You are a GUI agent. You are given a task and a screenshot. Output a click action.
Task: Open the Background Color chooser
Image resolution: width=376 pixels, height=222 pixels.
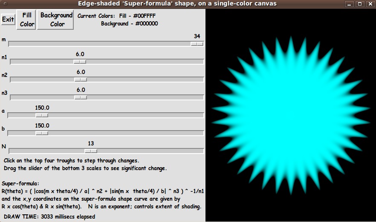click(56, 20)
